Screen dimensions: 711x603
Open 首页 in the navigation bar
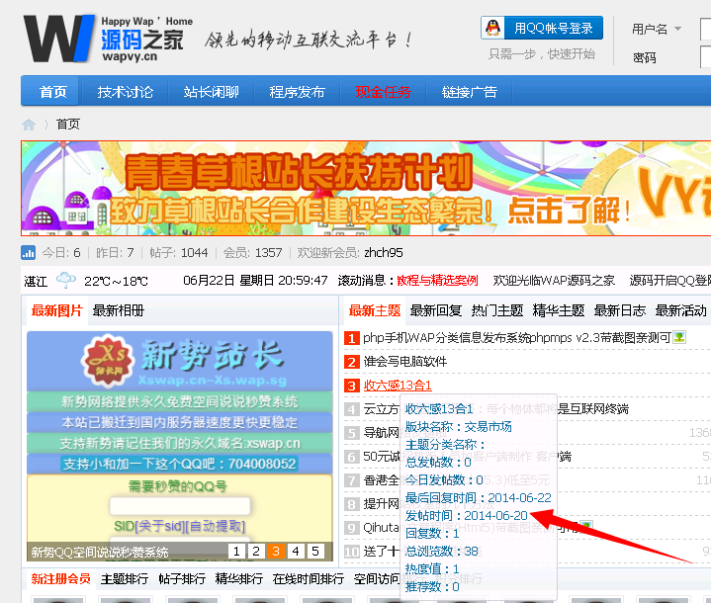53,92
